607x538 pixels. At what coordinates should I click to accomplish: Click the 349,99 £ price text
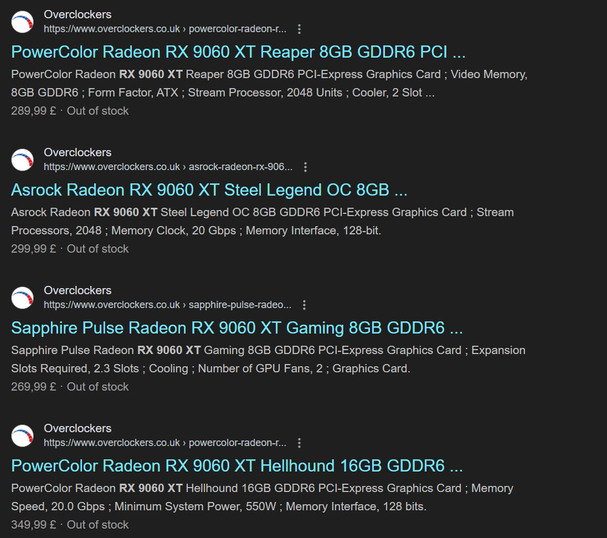pyautogui.click(x=34, y=525)
